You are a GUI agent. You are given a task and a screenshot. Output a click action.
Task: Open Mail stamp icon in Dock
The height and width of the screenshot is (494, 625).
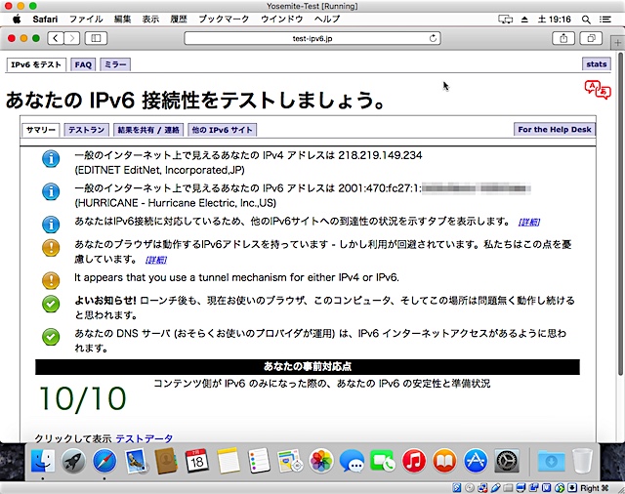click(136, 461)
